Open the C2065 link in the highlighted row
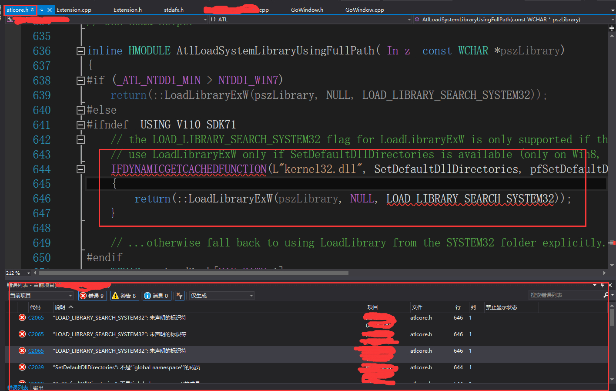Screen dimensions: 616x391 [x=36, y=351]
